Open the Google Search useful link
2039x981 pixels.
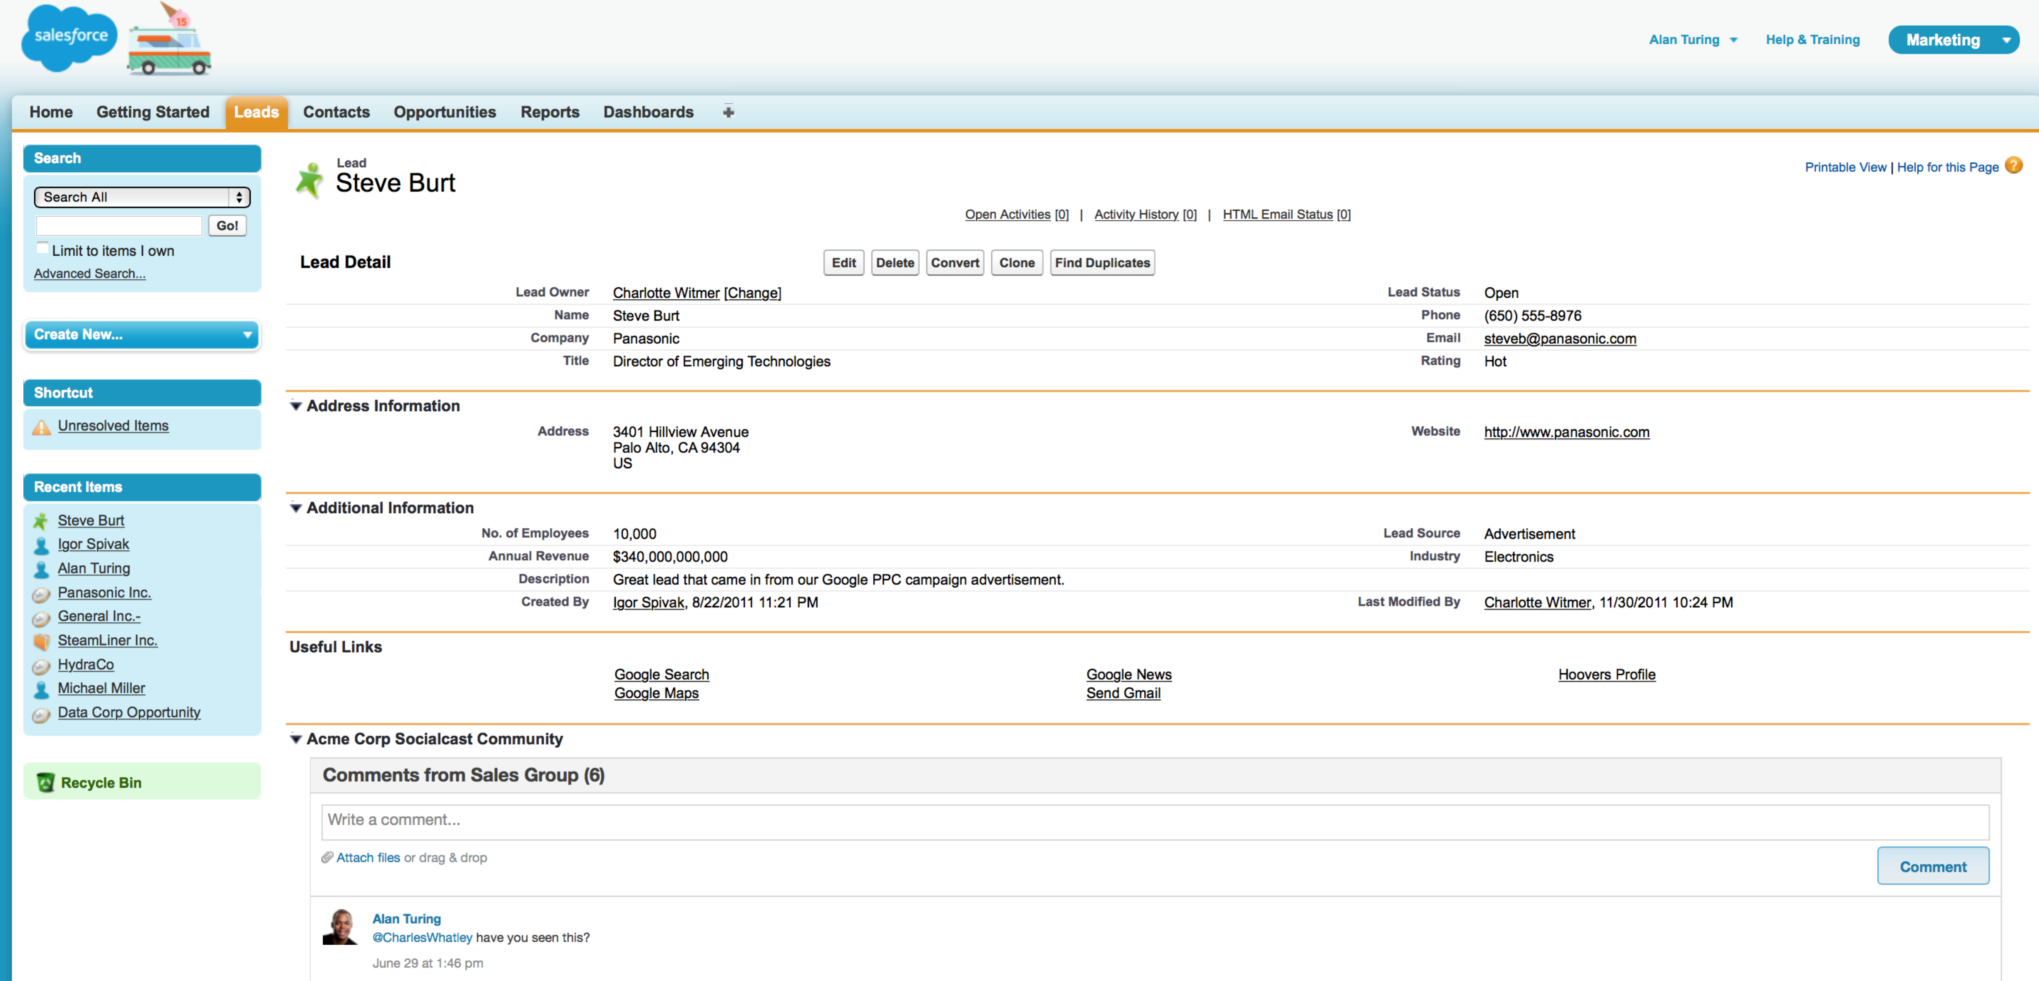(x=662, y=674)
